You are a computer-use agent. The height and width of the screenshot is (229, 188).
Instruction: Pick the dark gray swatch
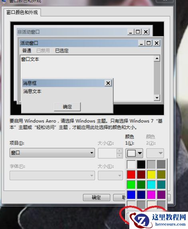click(x=161, y=165)
